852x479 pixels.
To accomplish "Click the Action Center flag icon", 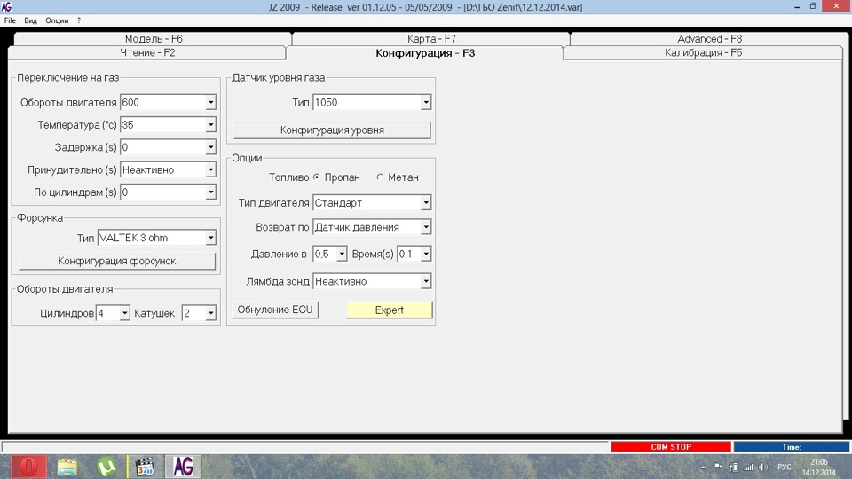I will click(718, 467).
